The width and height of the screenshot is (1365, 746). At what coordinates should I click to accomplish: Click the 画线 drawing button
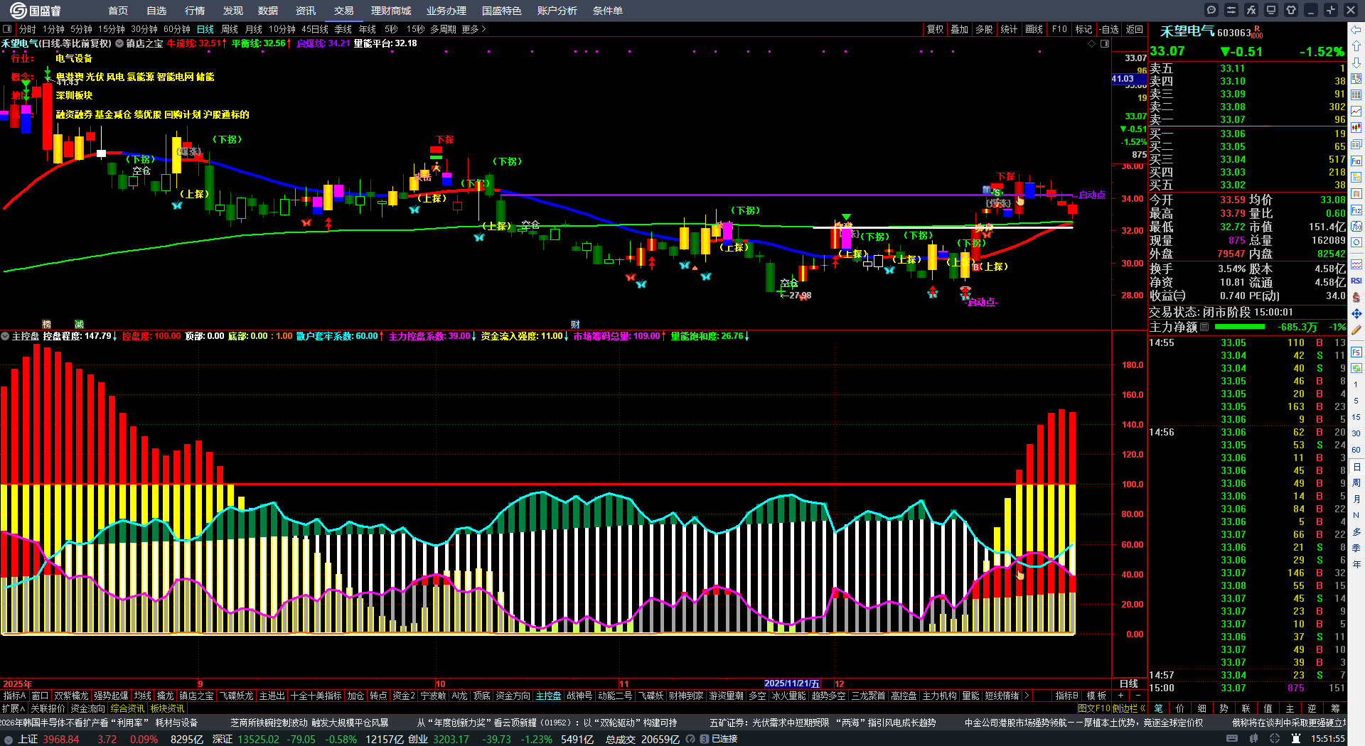point(1034,29)
